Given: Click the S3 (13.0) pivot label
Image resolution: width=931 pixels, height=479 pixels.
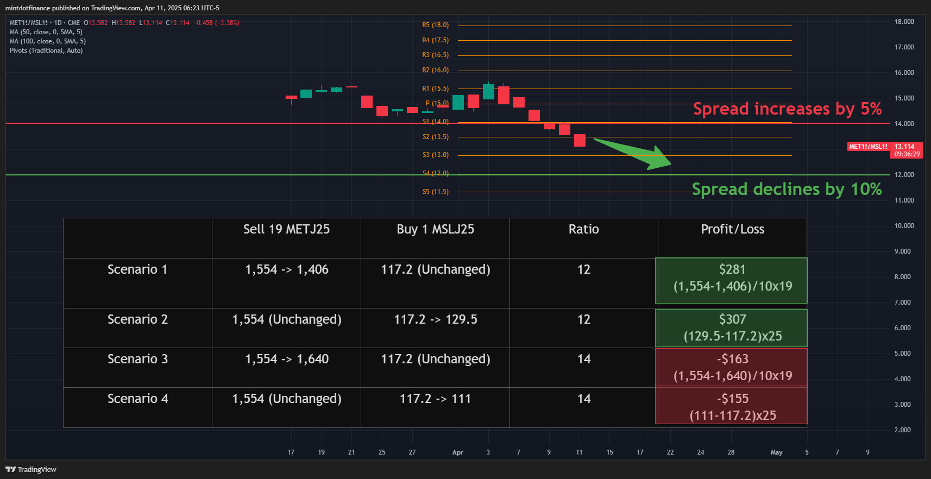Looking at the screenshot, I should (436, 155).
